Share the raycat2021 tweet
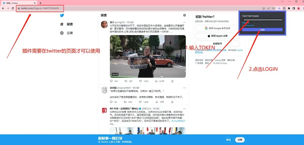 click(x=172, y=102)
